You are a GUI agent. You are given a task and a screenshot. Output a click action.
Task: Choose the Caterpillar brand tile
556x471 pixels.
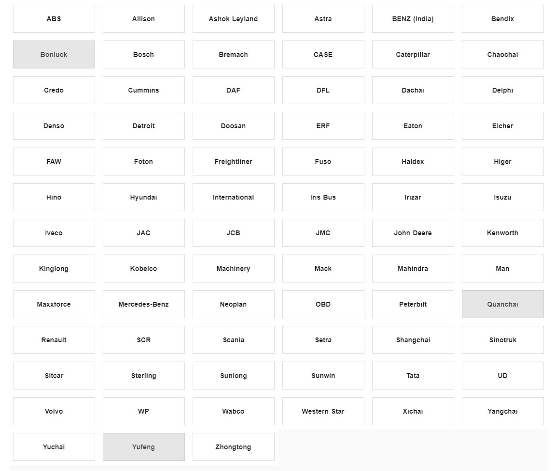tap(413, 54)
